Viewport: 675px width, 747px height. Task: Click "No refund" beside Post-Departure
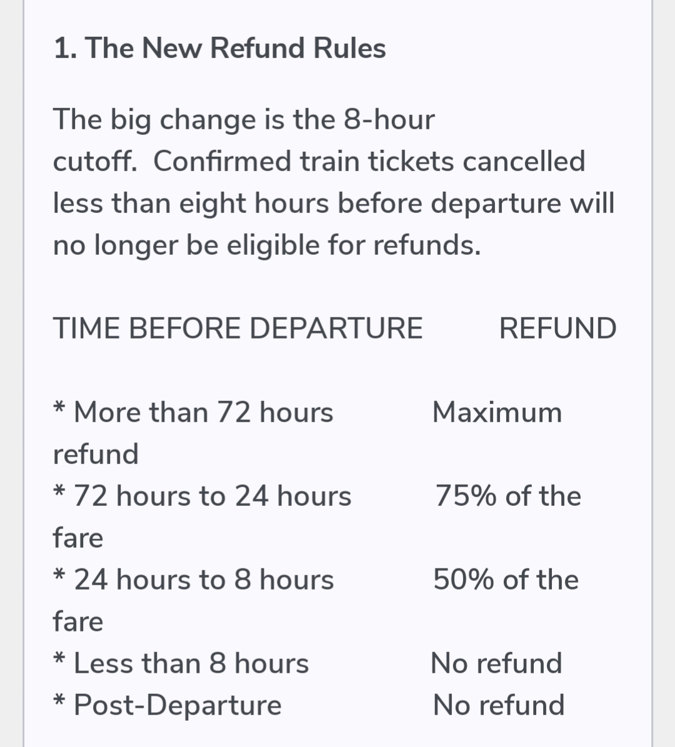click(499, 705)
